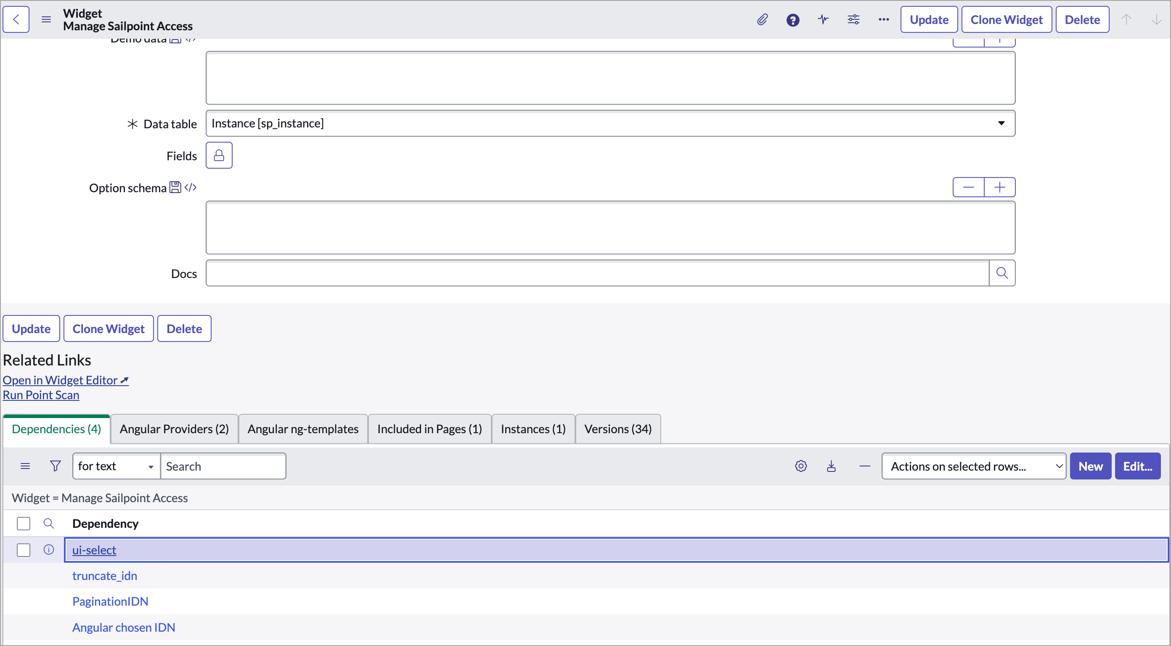
Task: Open the form context menu hamburger icon
Action: (x=46, y=19)
